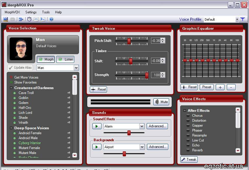
Task: Increase Pitch Shift value with up arrow
Action: point(163,40)
